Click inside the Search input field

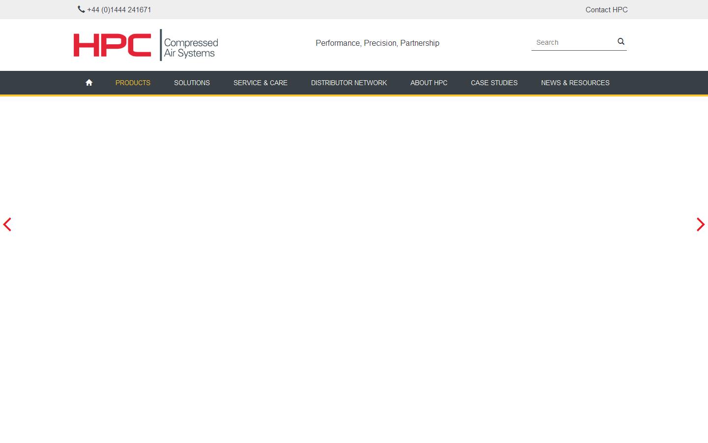tap(570, 42)
